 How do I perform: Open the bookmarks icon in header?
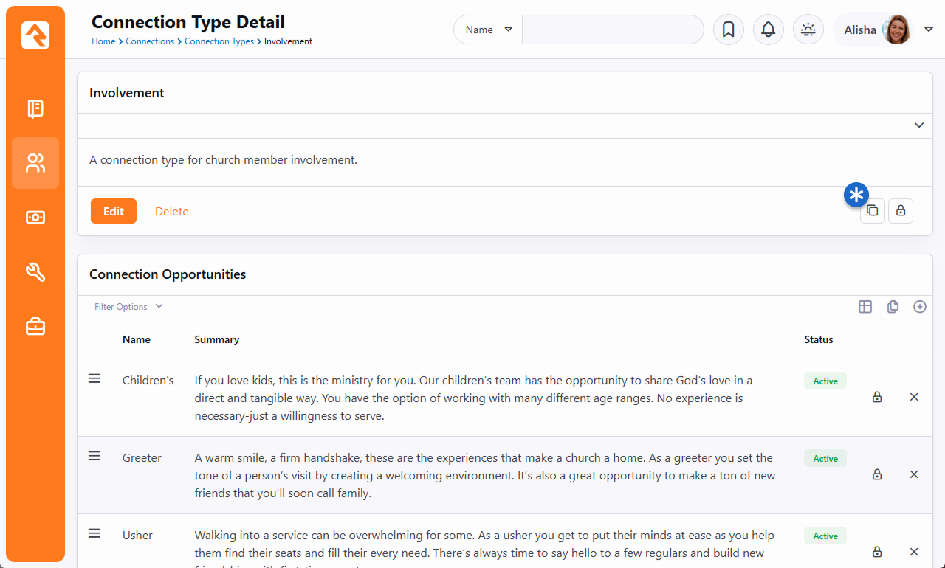click(728, 30)
